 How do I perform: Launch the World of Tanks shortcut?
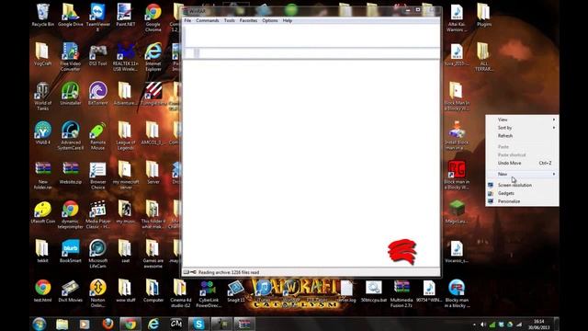click(43, 97)
